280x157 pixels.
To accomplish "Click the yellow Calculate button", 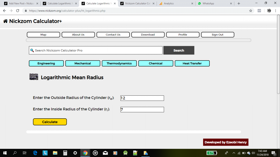I will [x=50, y=122].
